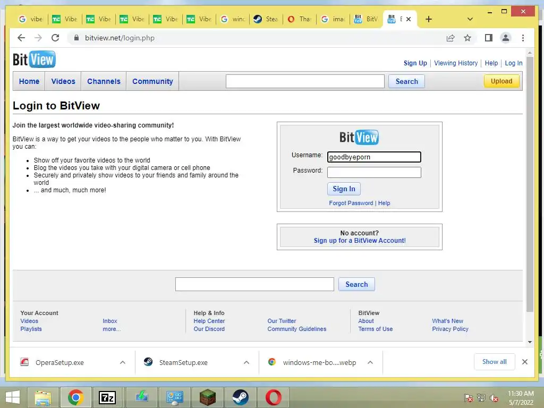Open the Windows Start button
Image resolution: width=544 pixels, height=408 pixels.
coord(13,397)
